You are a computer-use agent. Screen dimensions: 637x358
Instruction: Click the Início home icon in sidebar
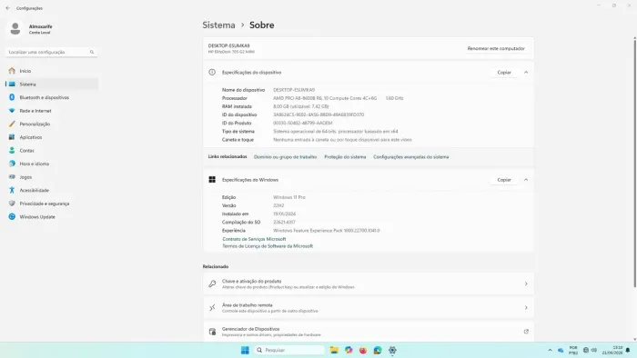(12, 71)
